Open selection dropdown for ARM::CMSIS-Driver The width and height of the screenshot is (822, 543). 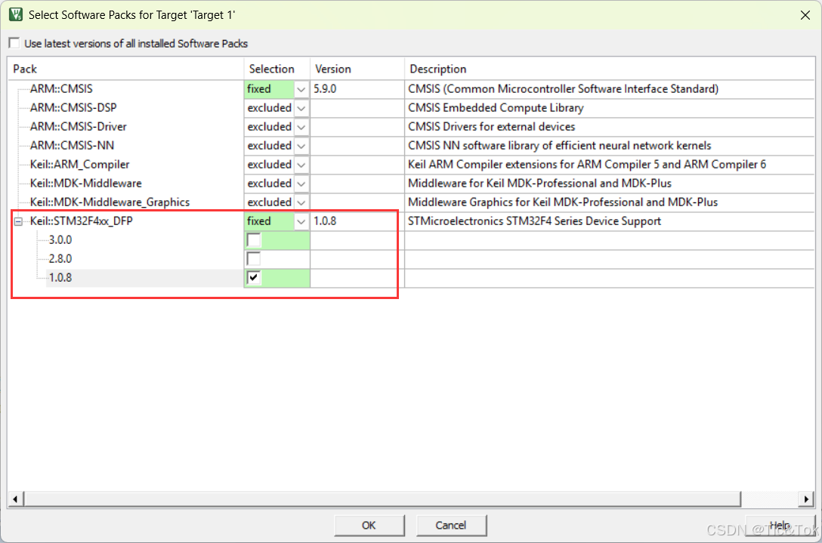(301, 127)
